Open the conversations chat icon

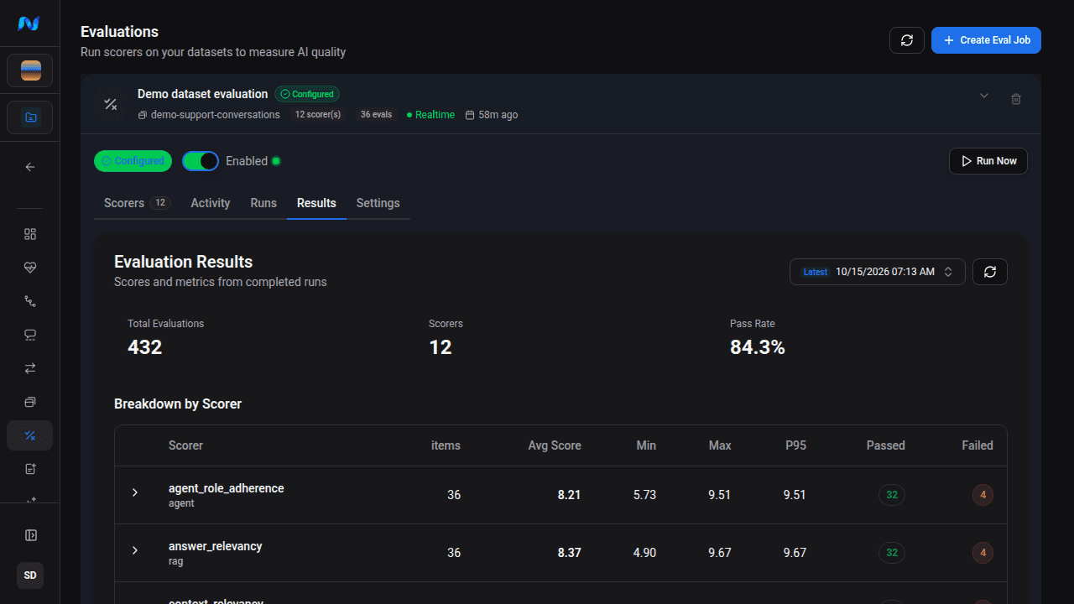pyautogui.click(x=30, y=335)
